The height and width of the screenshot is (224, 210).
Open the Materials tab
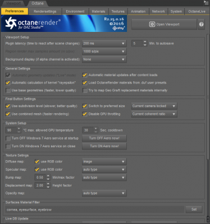coord(98,11)
